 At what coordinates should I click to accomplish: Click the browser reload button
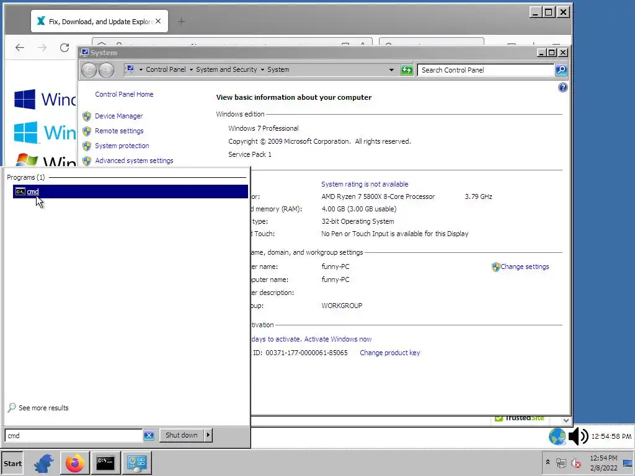pos(64,48)
